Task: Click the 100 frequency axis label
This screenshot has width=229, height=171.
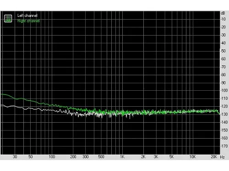Action: click(52, 157)
